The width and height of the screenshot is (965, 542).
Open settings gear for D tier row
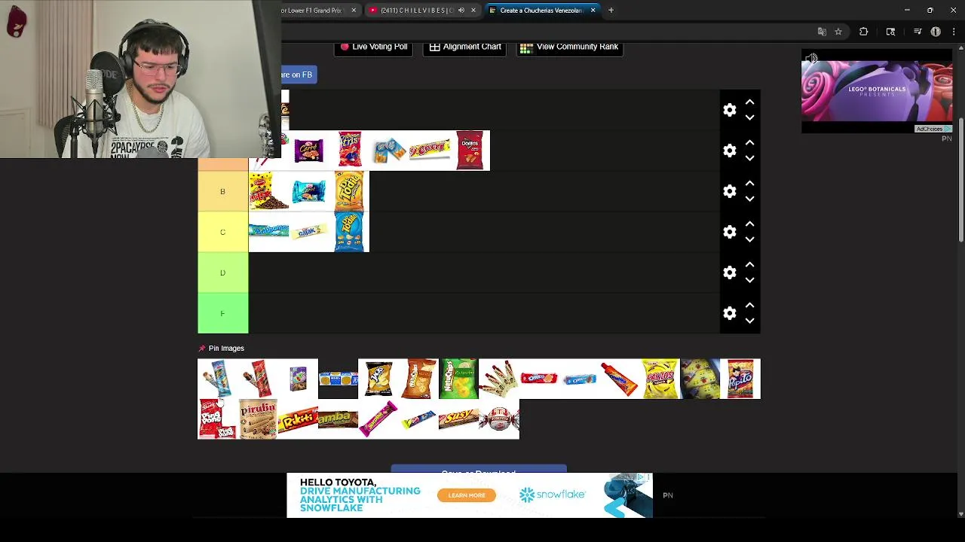(x=729, y=273)
